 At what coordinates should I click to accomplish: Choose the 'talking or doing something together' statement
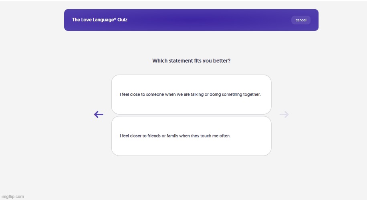191,95
